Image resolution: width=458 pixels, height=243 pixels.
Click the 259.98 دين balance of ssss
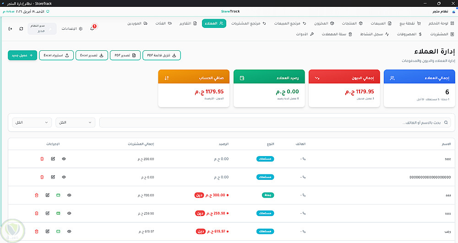(x=212, y=213)
